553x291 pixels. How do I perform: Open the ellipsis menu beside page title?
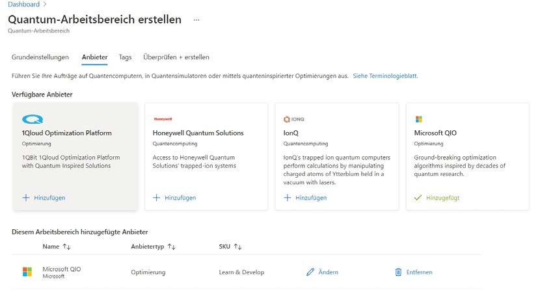point(196,20)
